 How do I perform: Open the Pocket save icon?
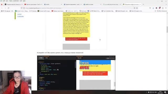(x=150, y=8)
